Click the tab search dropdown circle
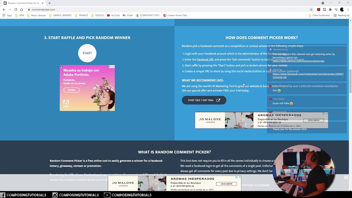This screenshot has width=352, height=198. click(x=323, y=3)
